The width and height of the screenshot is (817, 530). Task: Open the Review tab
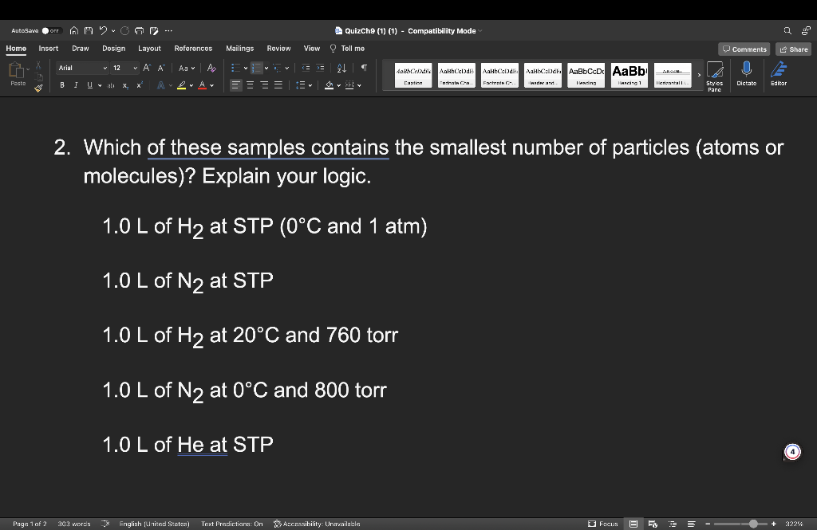[278, 48]
